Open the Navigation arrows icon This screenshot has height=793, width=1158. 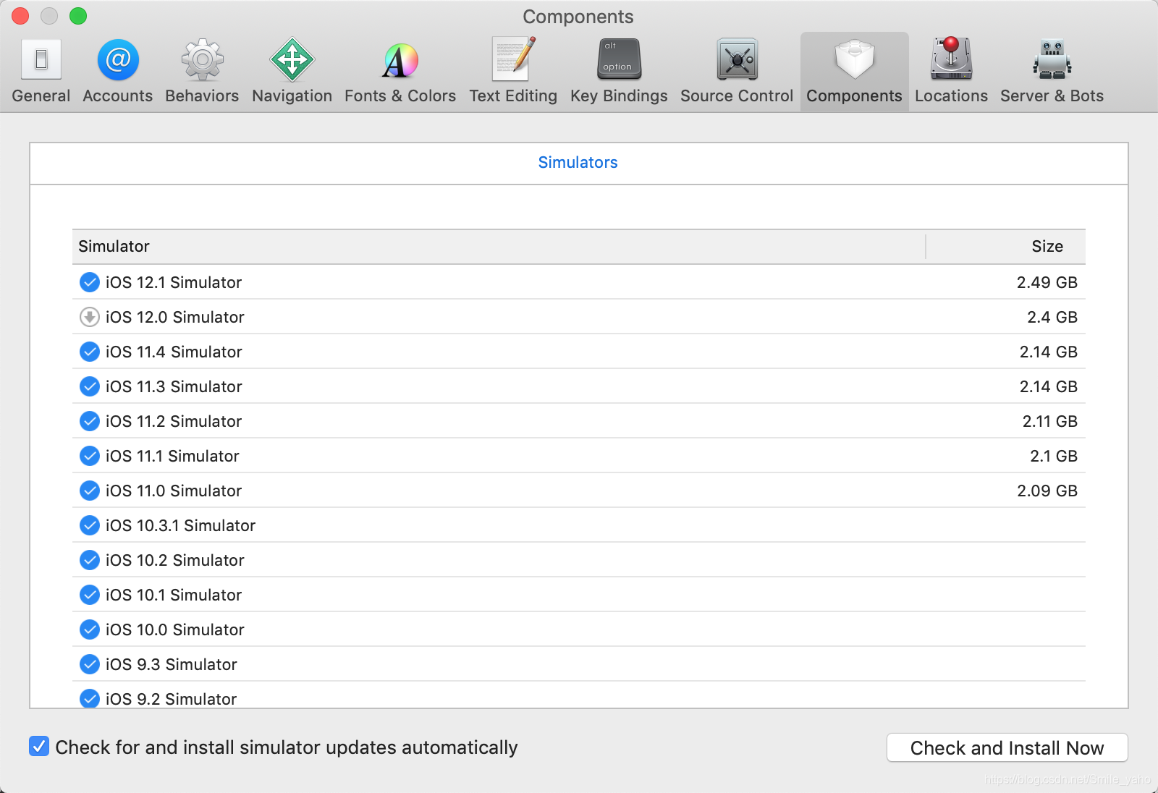coord(292,59)
